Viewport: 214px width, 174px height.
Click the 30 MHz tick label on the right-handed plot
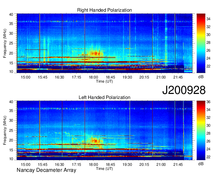point(11,33)
